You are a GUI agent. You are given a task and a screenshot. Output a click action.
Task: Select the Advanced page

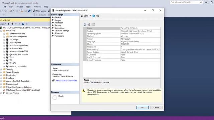point(59,33)
